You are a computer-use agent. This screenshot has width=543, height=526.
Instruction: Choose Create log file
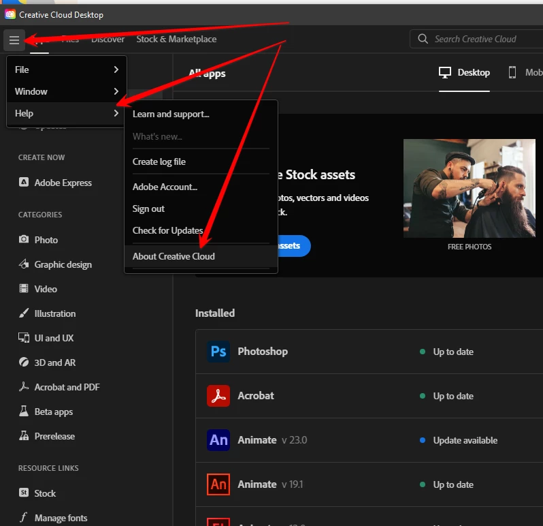[159, 161]
